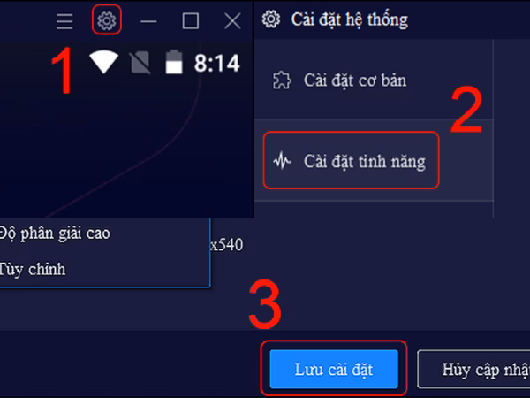Image resolution: width=530 pixels, height=398 pixels.
Task: Cancel changes with the Hủy cập nhật button
Action: click(473, 369)
